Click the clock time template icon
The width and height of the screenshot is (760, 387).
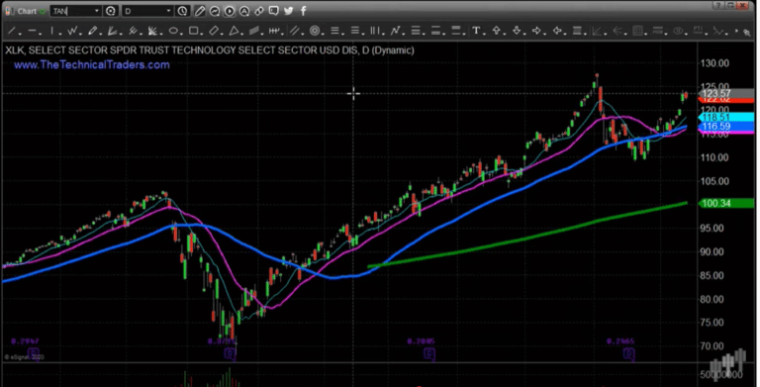click(x=182, y=11)
